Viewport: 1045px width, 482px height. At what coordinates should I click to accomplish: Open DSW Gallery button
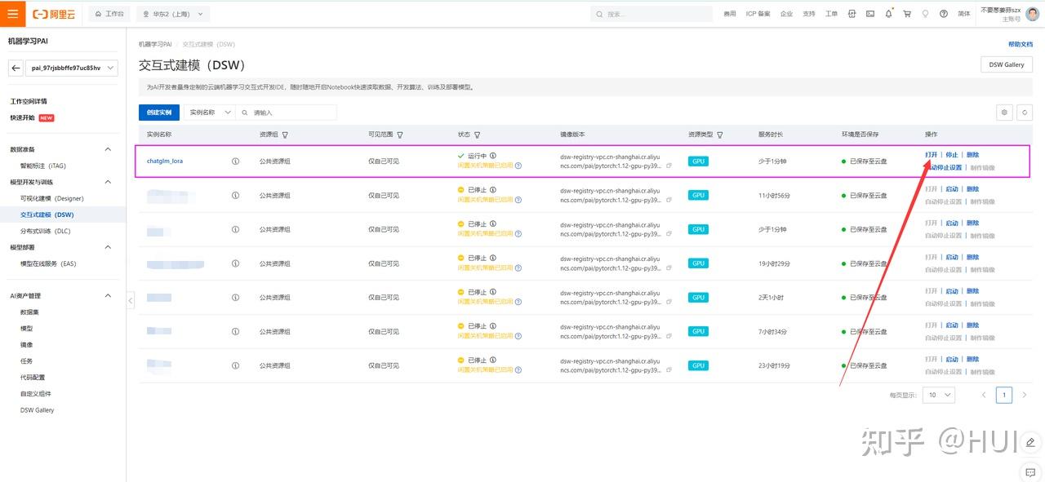pos(1007,64)
